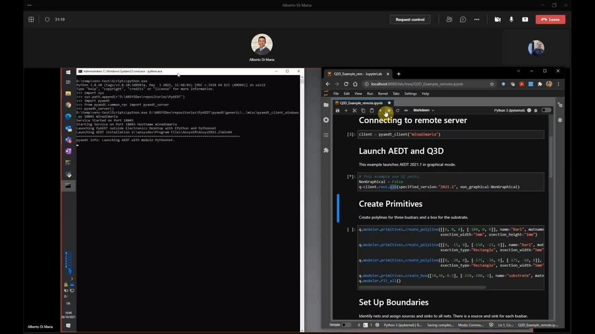
Task: Open OneNote from the shared taskbar
Action: click(68, 151)
